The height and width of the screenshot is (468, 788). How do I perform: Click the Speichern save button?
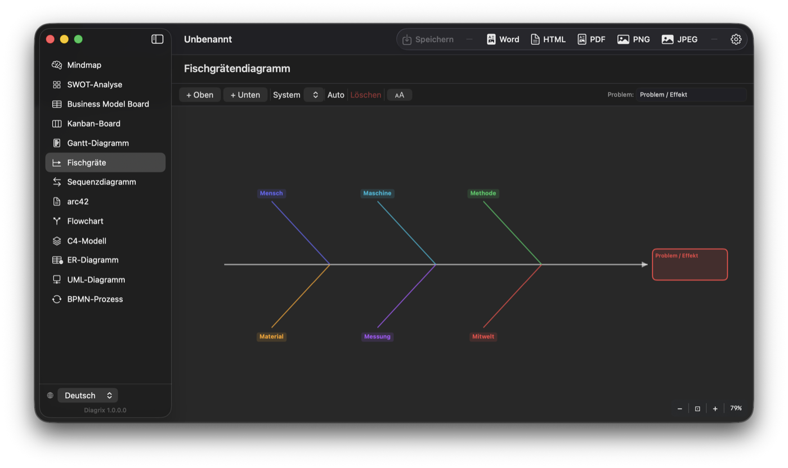pos(428,39)
